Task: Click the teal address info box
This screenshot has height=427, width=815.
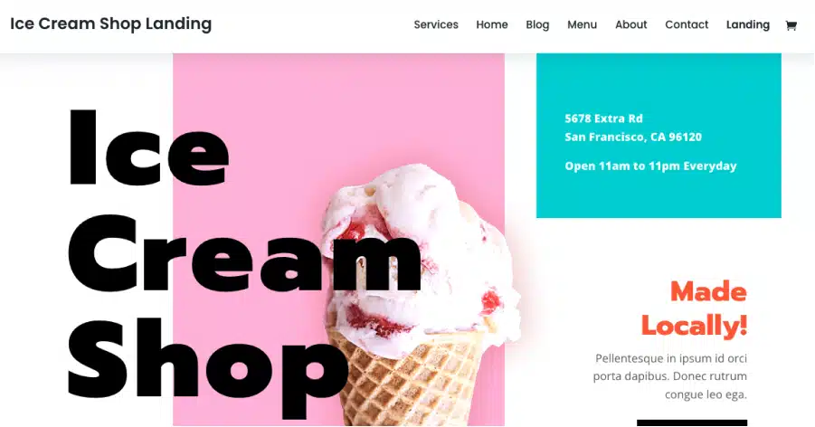Action: (659, 135)
